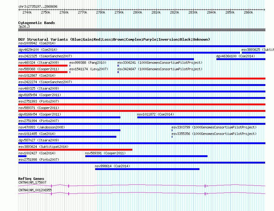Click the small blue bar under nsv1002427
The height and width of the screenshot is (211, 274).
tap(22, 156)
